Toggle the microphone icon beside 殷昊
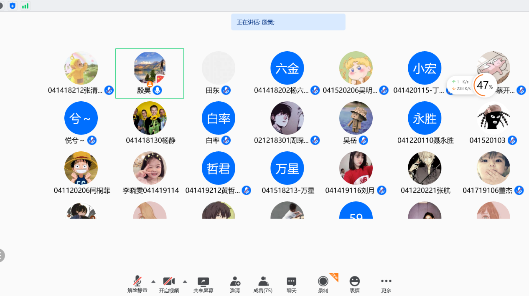The image size is (529, 296). point(157,90)
